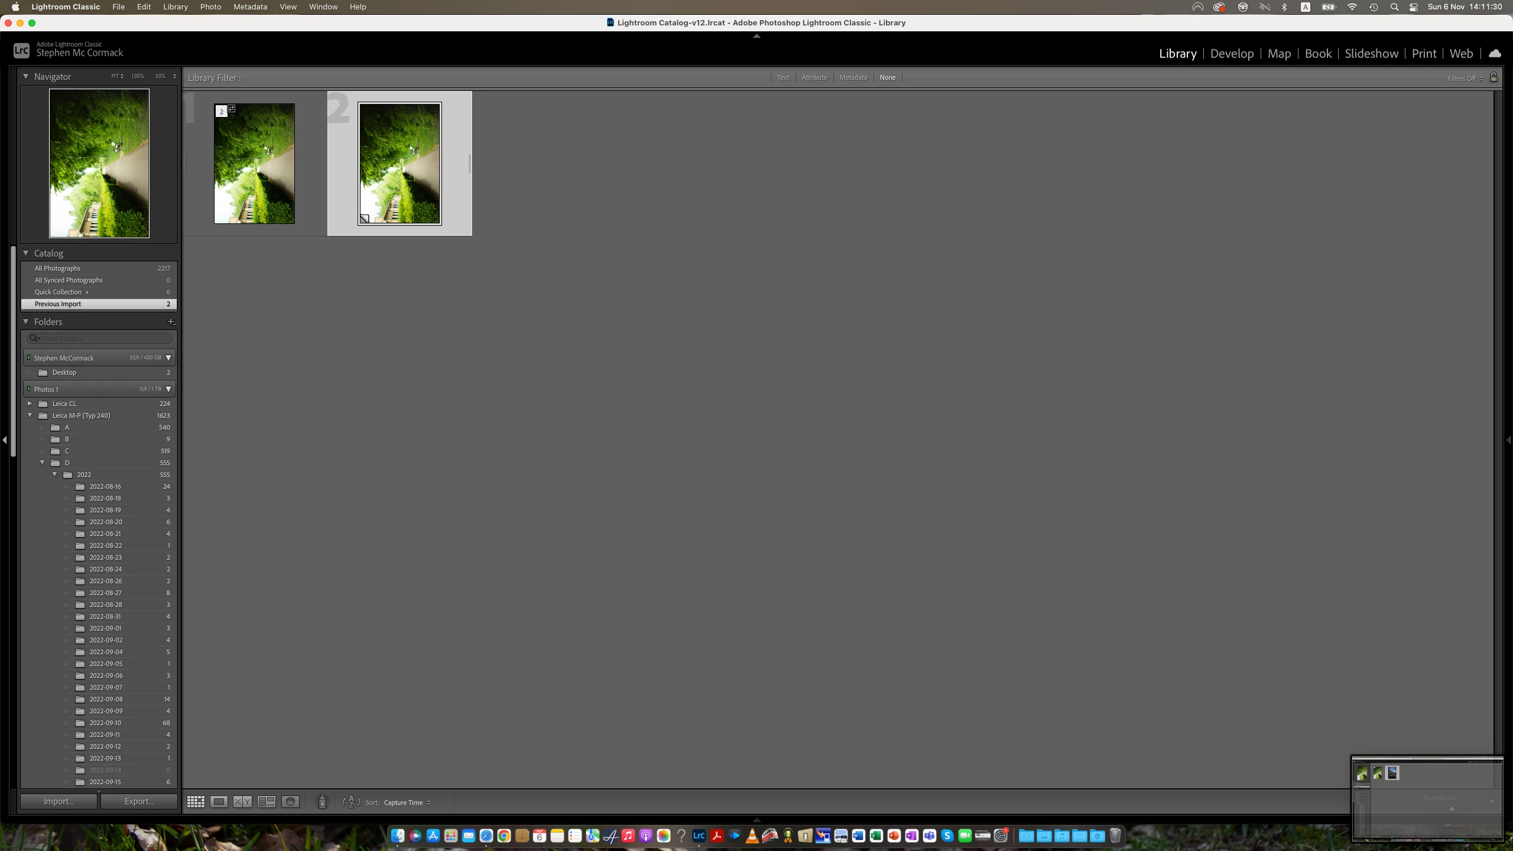
Task: Add new folder with plus icon
Action: (171, 321)
